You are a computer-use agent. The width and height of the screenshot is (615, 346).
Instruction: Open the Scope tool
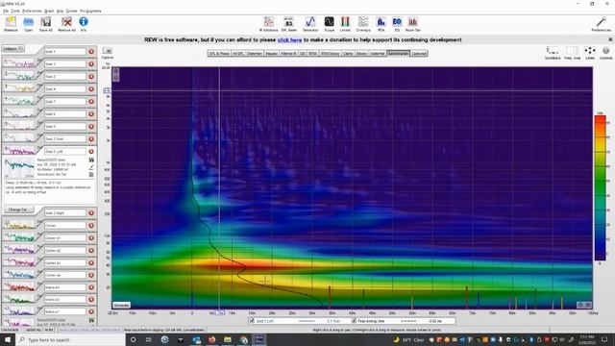click(329, 24)
